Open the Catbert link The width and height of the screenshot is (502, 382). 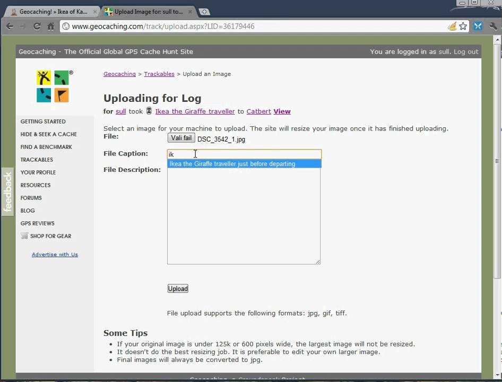point(258,111)
